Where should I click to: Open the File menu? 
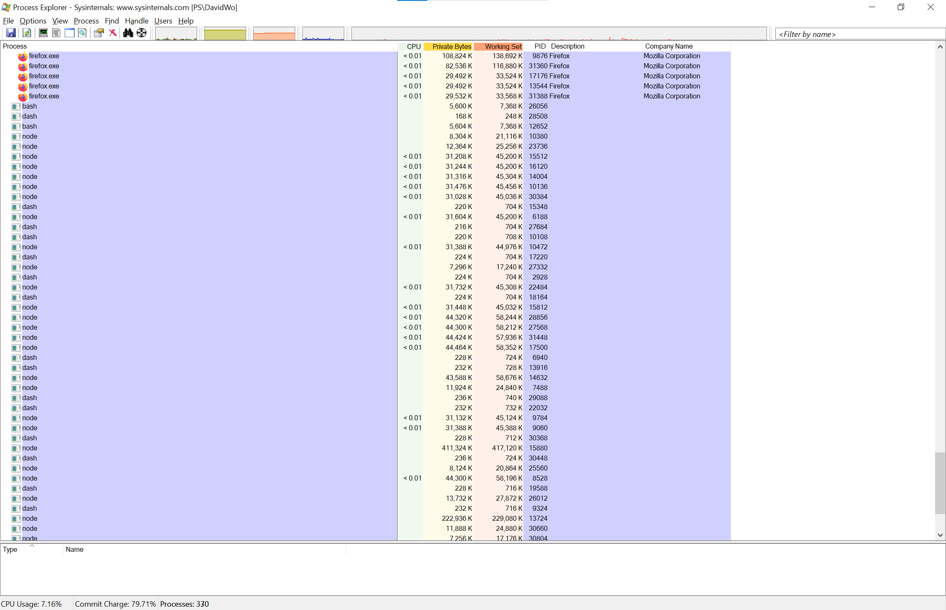8,21
